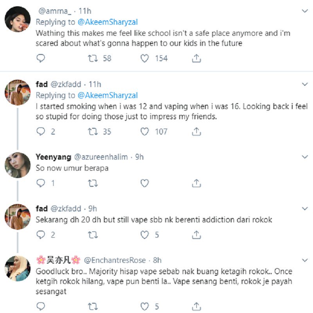
Task: Open the @amrna_ profile avatar
Action: point(17,19)
